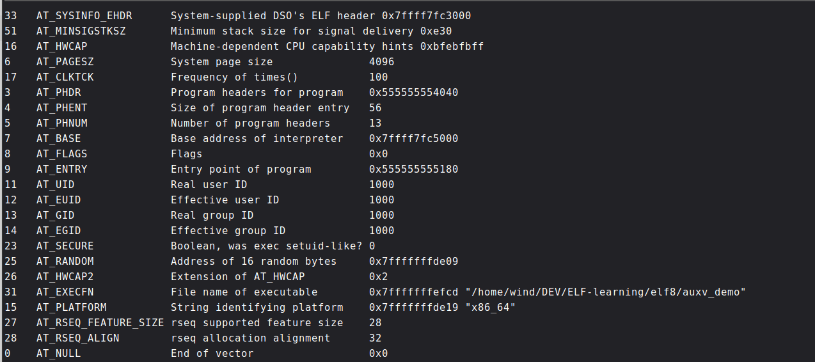The image size is (815, 362).
Task: Click the program headers address 0x555555554040
Action: point(413,92)
